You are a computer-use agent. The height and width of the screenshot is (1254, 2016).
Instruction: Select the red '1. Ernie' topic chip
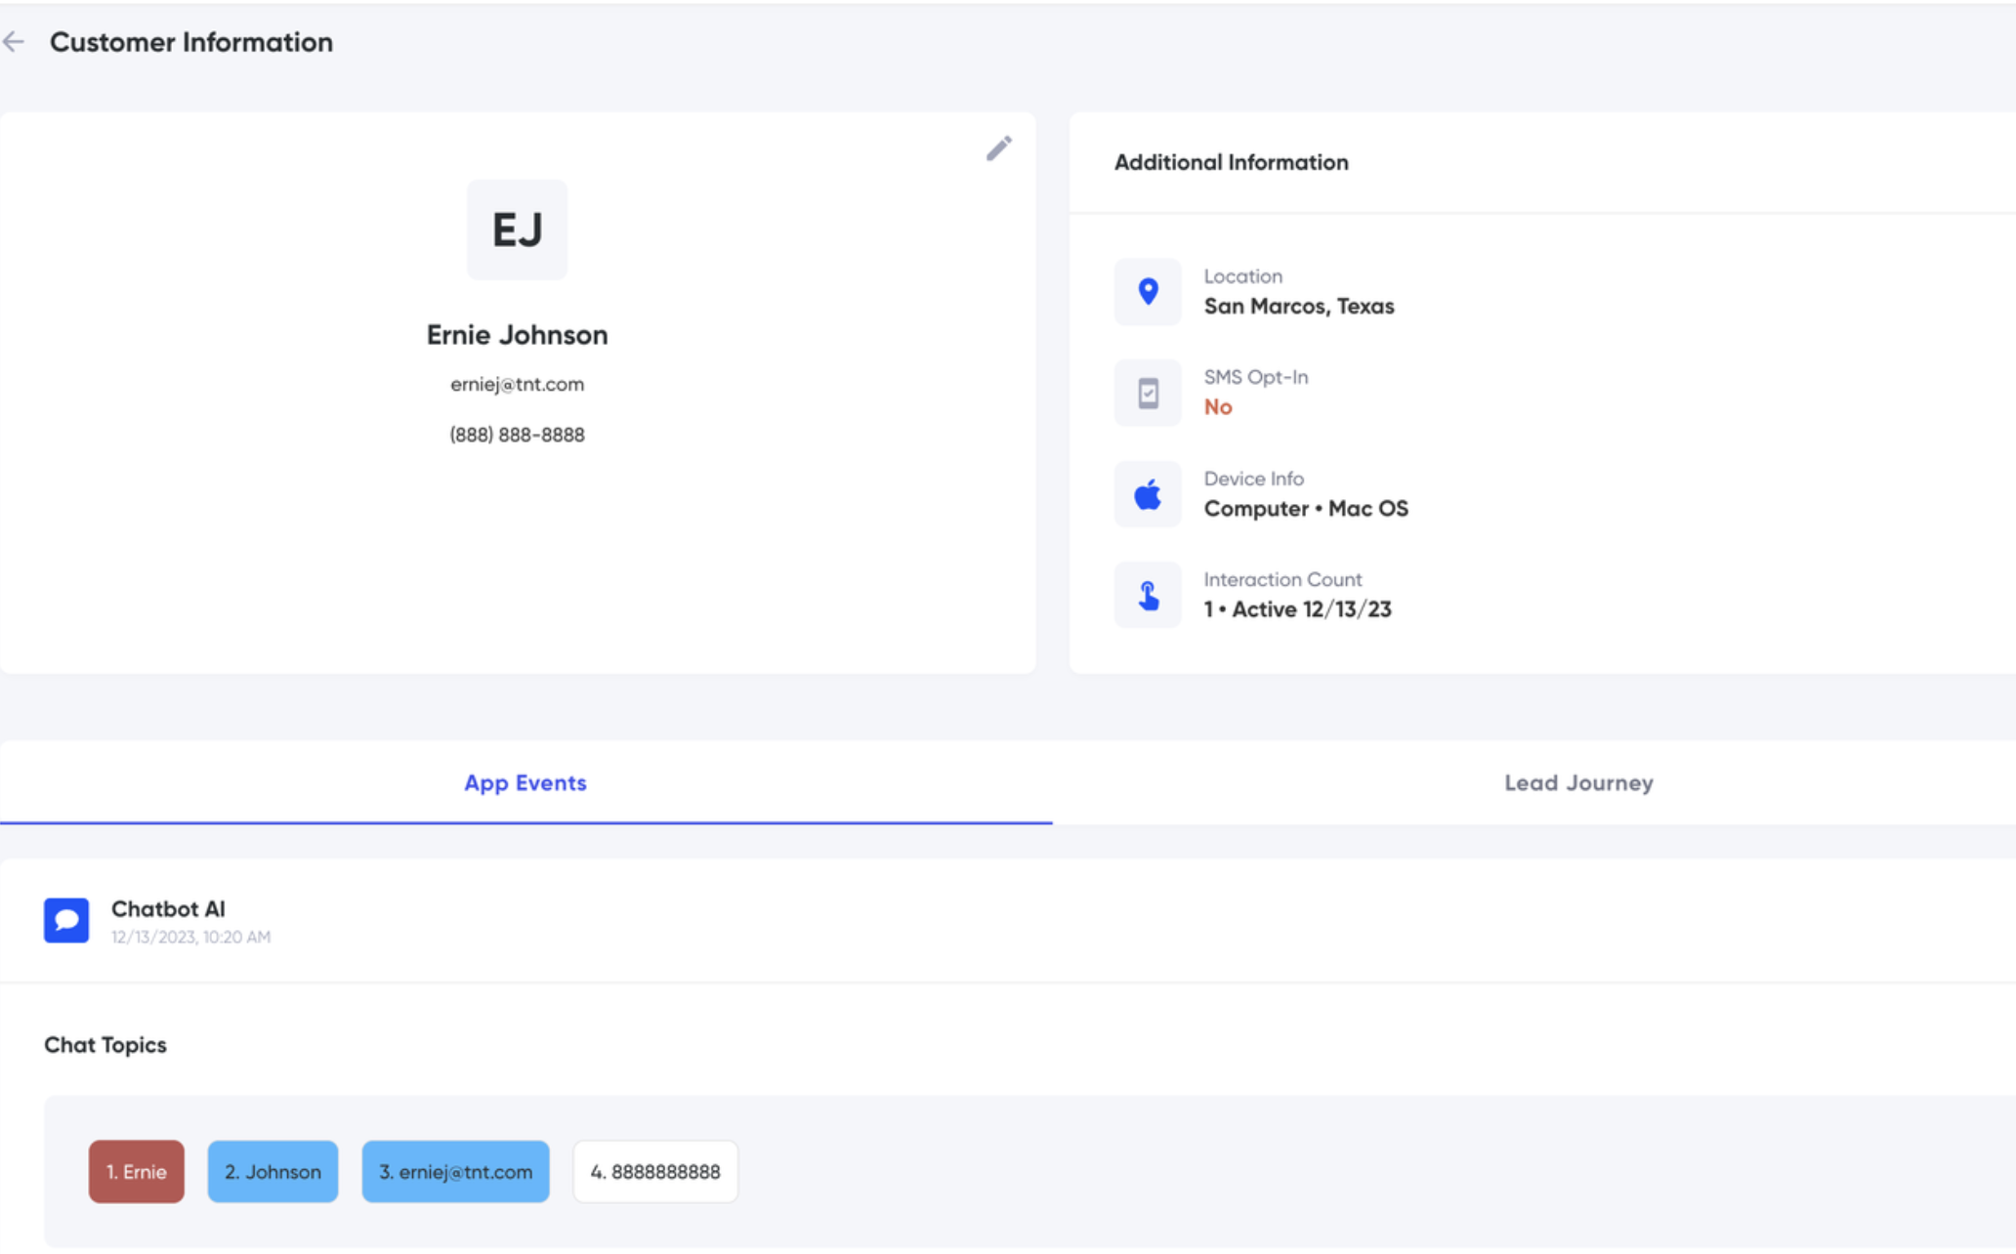(x=137, y=1171)
